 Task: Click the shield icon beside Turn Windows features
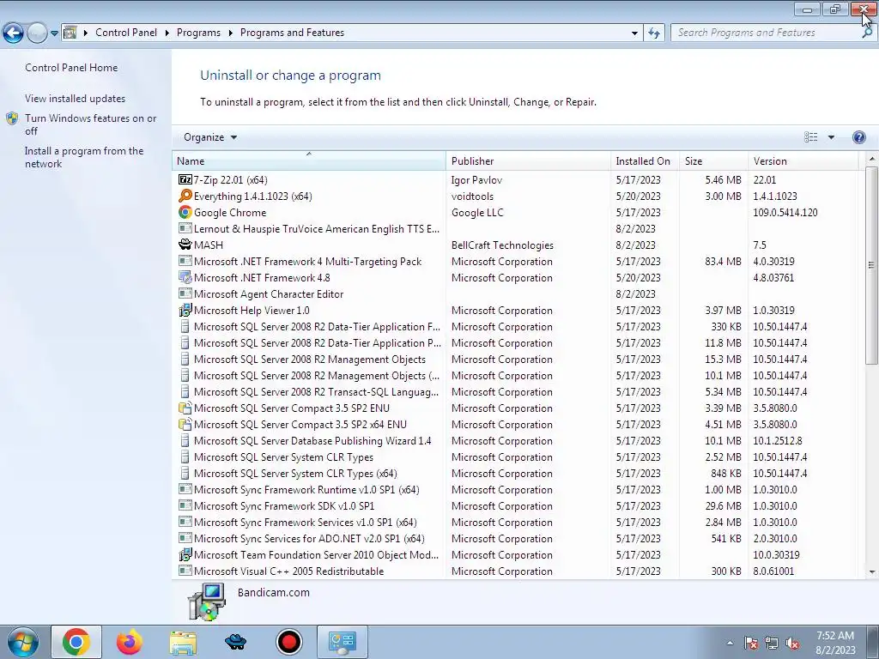(x=12, y=118)
